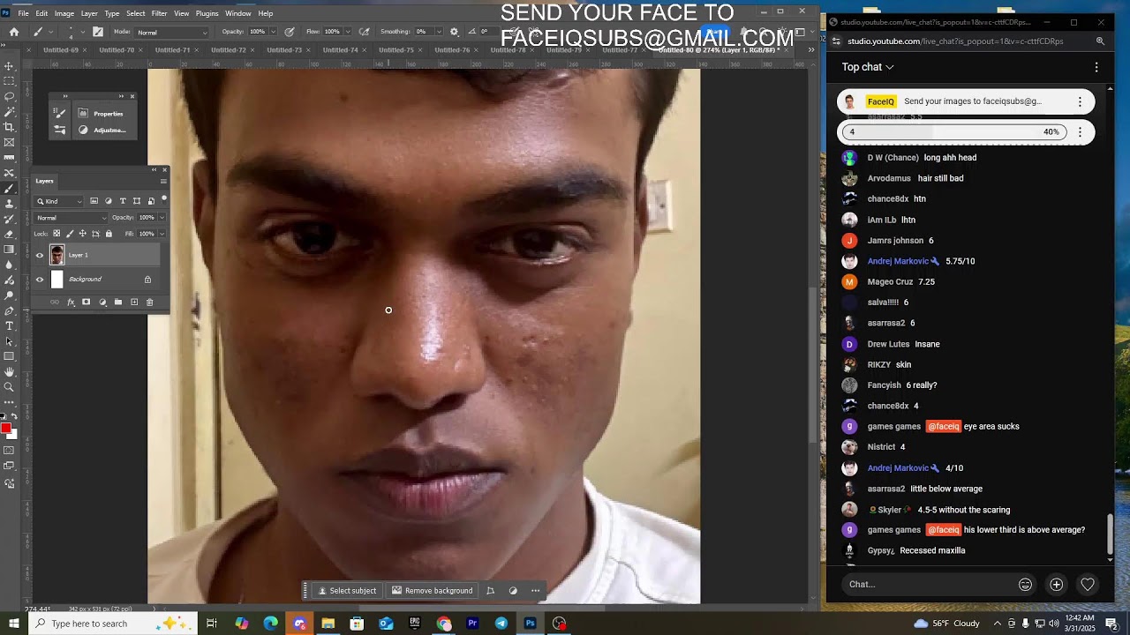Open layer blend mode Normal dropdown
Viewport: 1130px width, 635px height.
coord(71,218)
